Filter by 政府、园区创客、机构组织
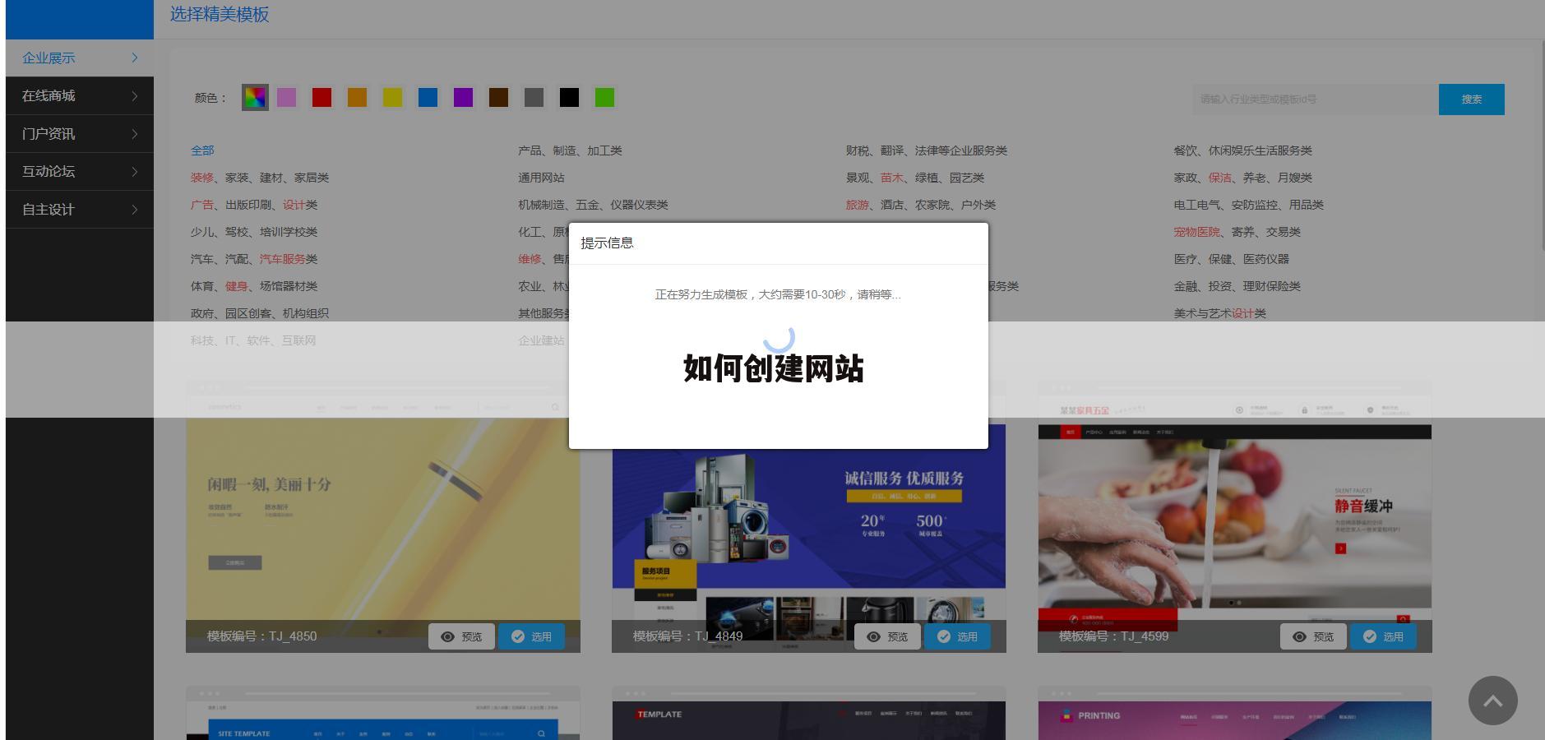 260,313
